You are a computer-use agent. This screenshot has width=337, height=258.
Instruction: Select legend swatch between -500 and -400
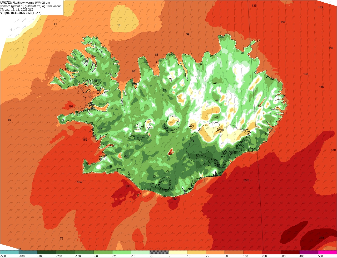click(9, 252)
